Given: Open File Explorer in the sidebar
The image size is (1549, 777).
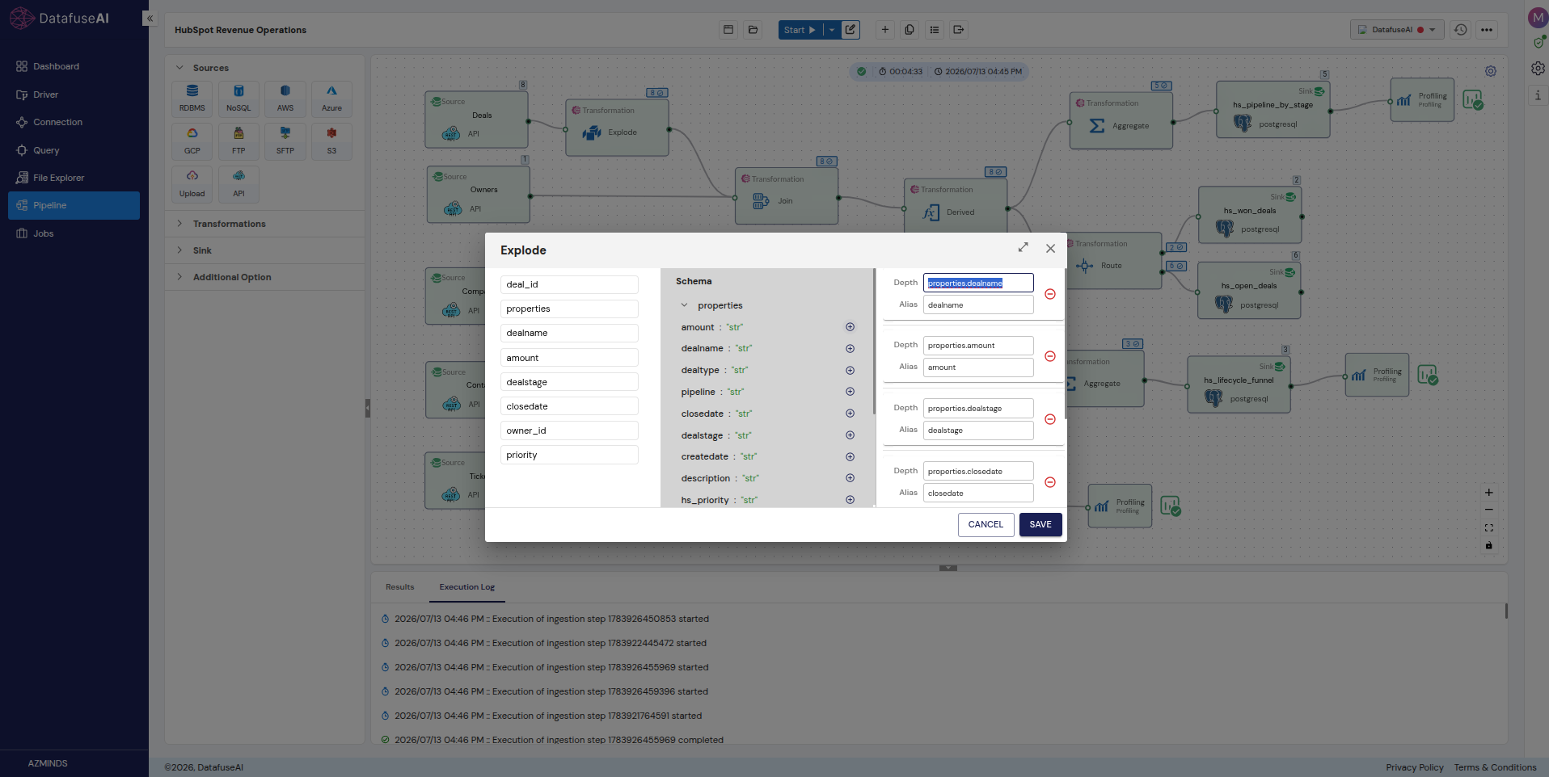Looking at the screenshot, I should point(74,178).
